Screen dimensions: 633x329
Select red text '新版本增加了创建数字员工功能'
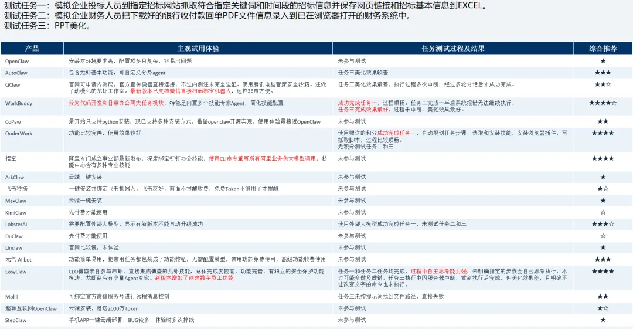click(194, 278)
